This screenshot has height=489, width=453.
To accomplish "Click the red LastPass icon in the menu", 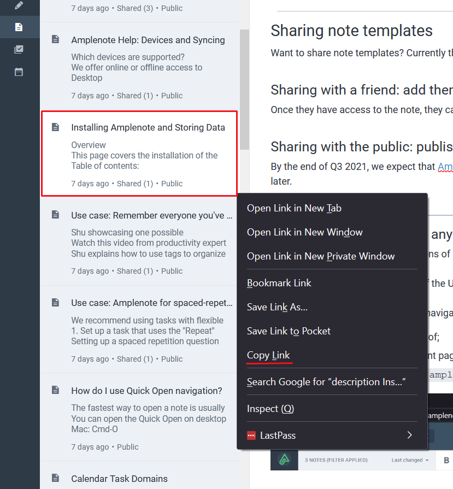I will (251, 435).
